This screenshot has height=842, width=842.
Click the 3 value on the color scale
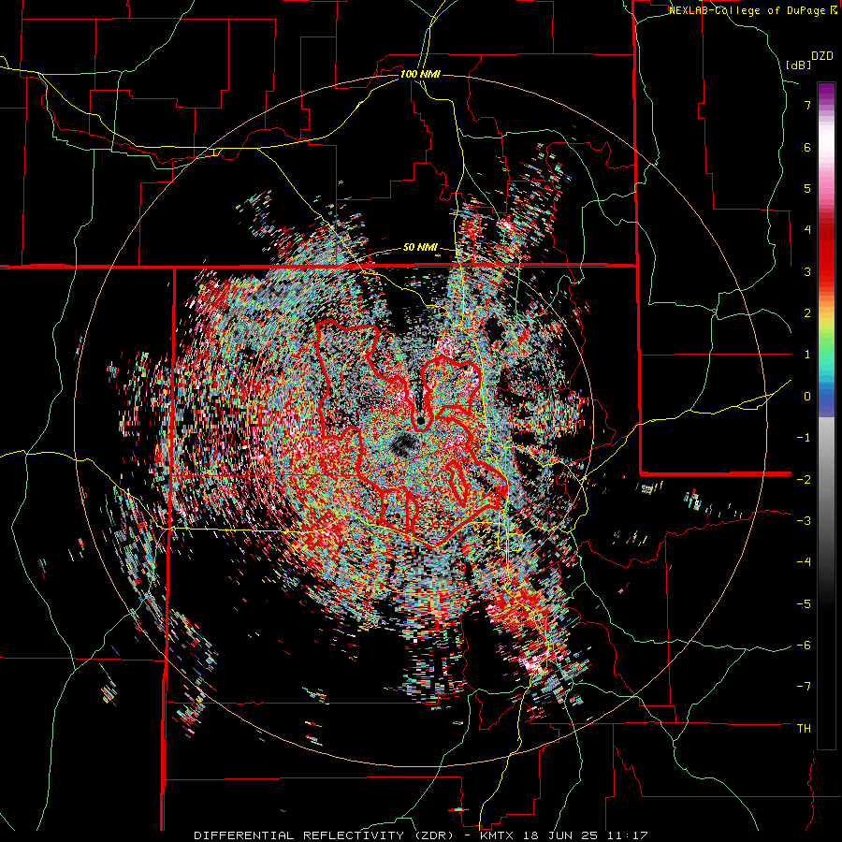click(x=807, y=271)
